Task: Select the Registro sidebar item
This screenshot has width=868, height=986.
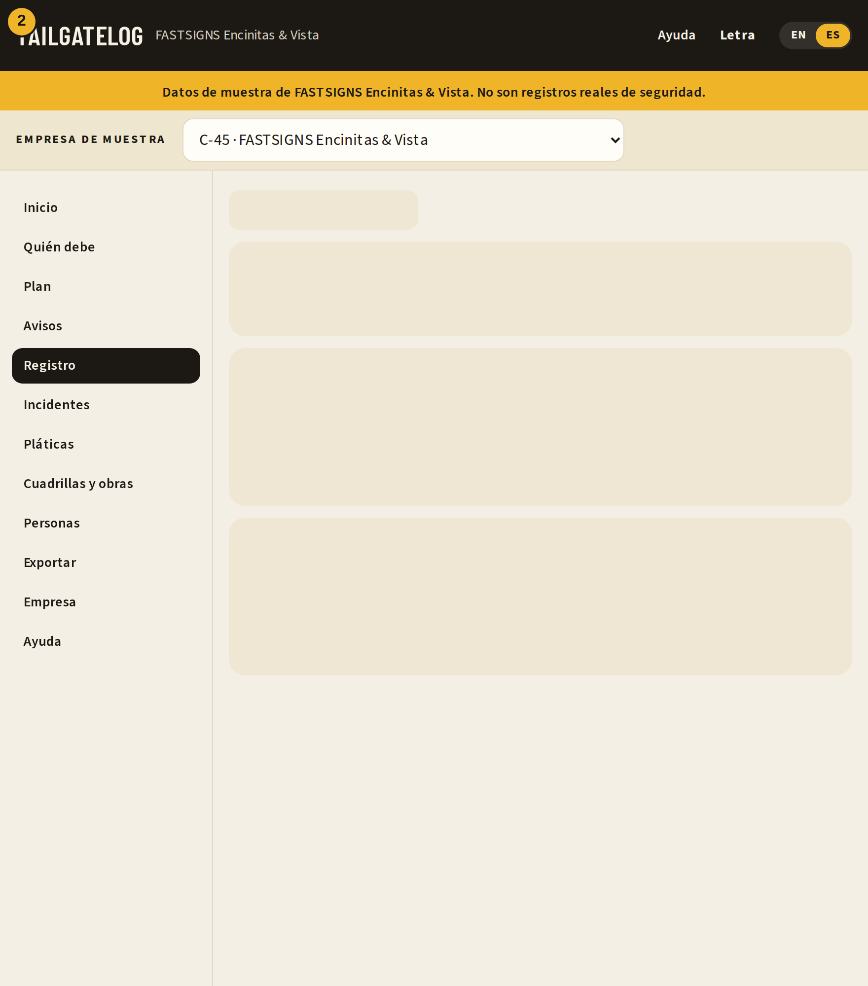Action: tap(106, 365)
